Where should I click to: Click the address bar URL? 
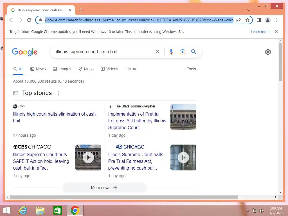[139, 20]
